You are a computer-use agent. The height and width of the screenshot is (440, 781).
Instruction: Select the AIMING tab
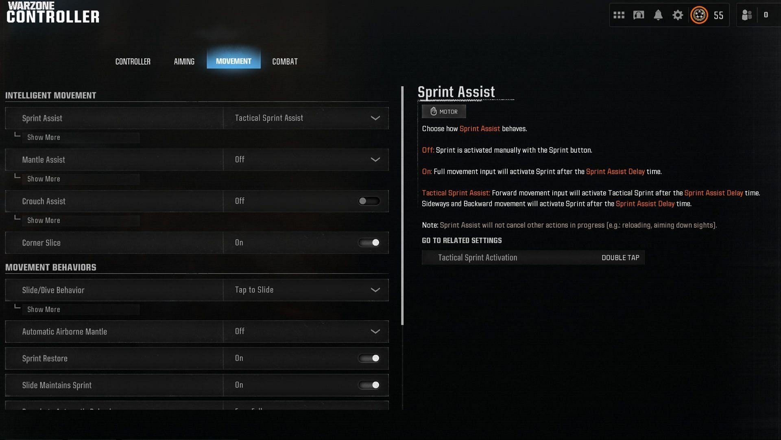184,61
